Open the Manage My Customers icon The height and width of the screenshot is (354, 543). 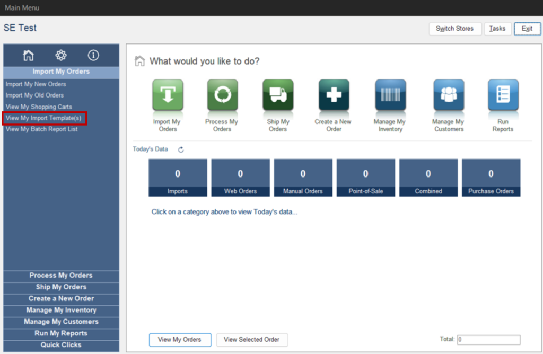tap(448, 96)
